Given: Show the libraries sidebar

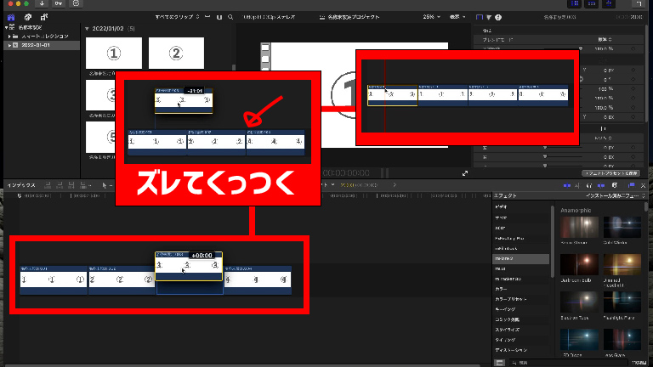Looking at the screenshot, I should 11,18.
